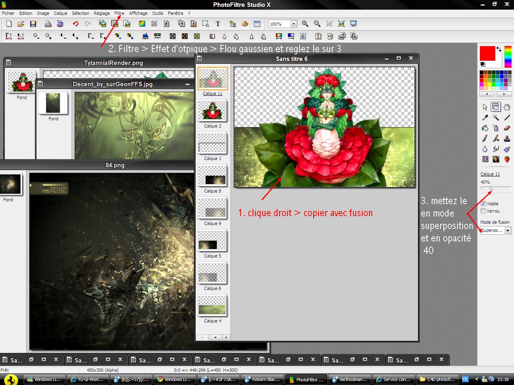Show next color palette page
Image resolution: width=514 pixels, height=385 pixels.
tap(504, 94)
